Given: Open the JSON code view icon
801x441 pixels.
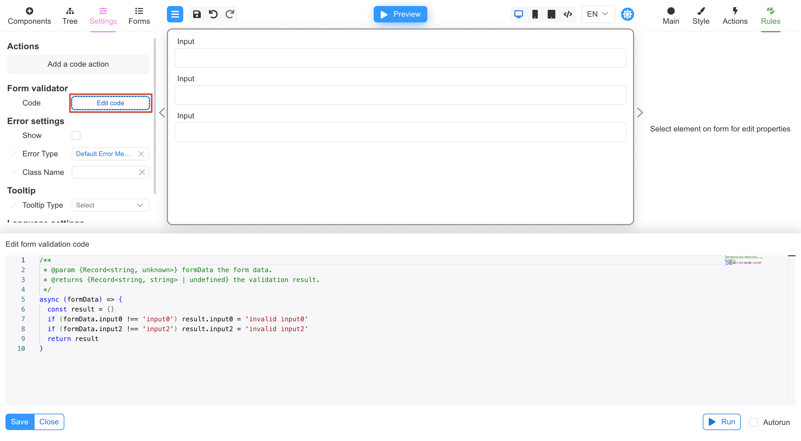Looking at the screenshot, I should pos(568,14).
